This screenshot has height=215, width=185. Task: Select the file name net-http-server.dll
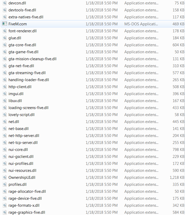[x=24, y=136]
